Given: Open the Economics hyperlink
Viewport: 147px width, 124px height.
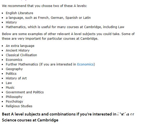Looking at the screenshot, I should coord(85,64).
